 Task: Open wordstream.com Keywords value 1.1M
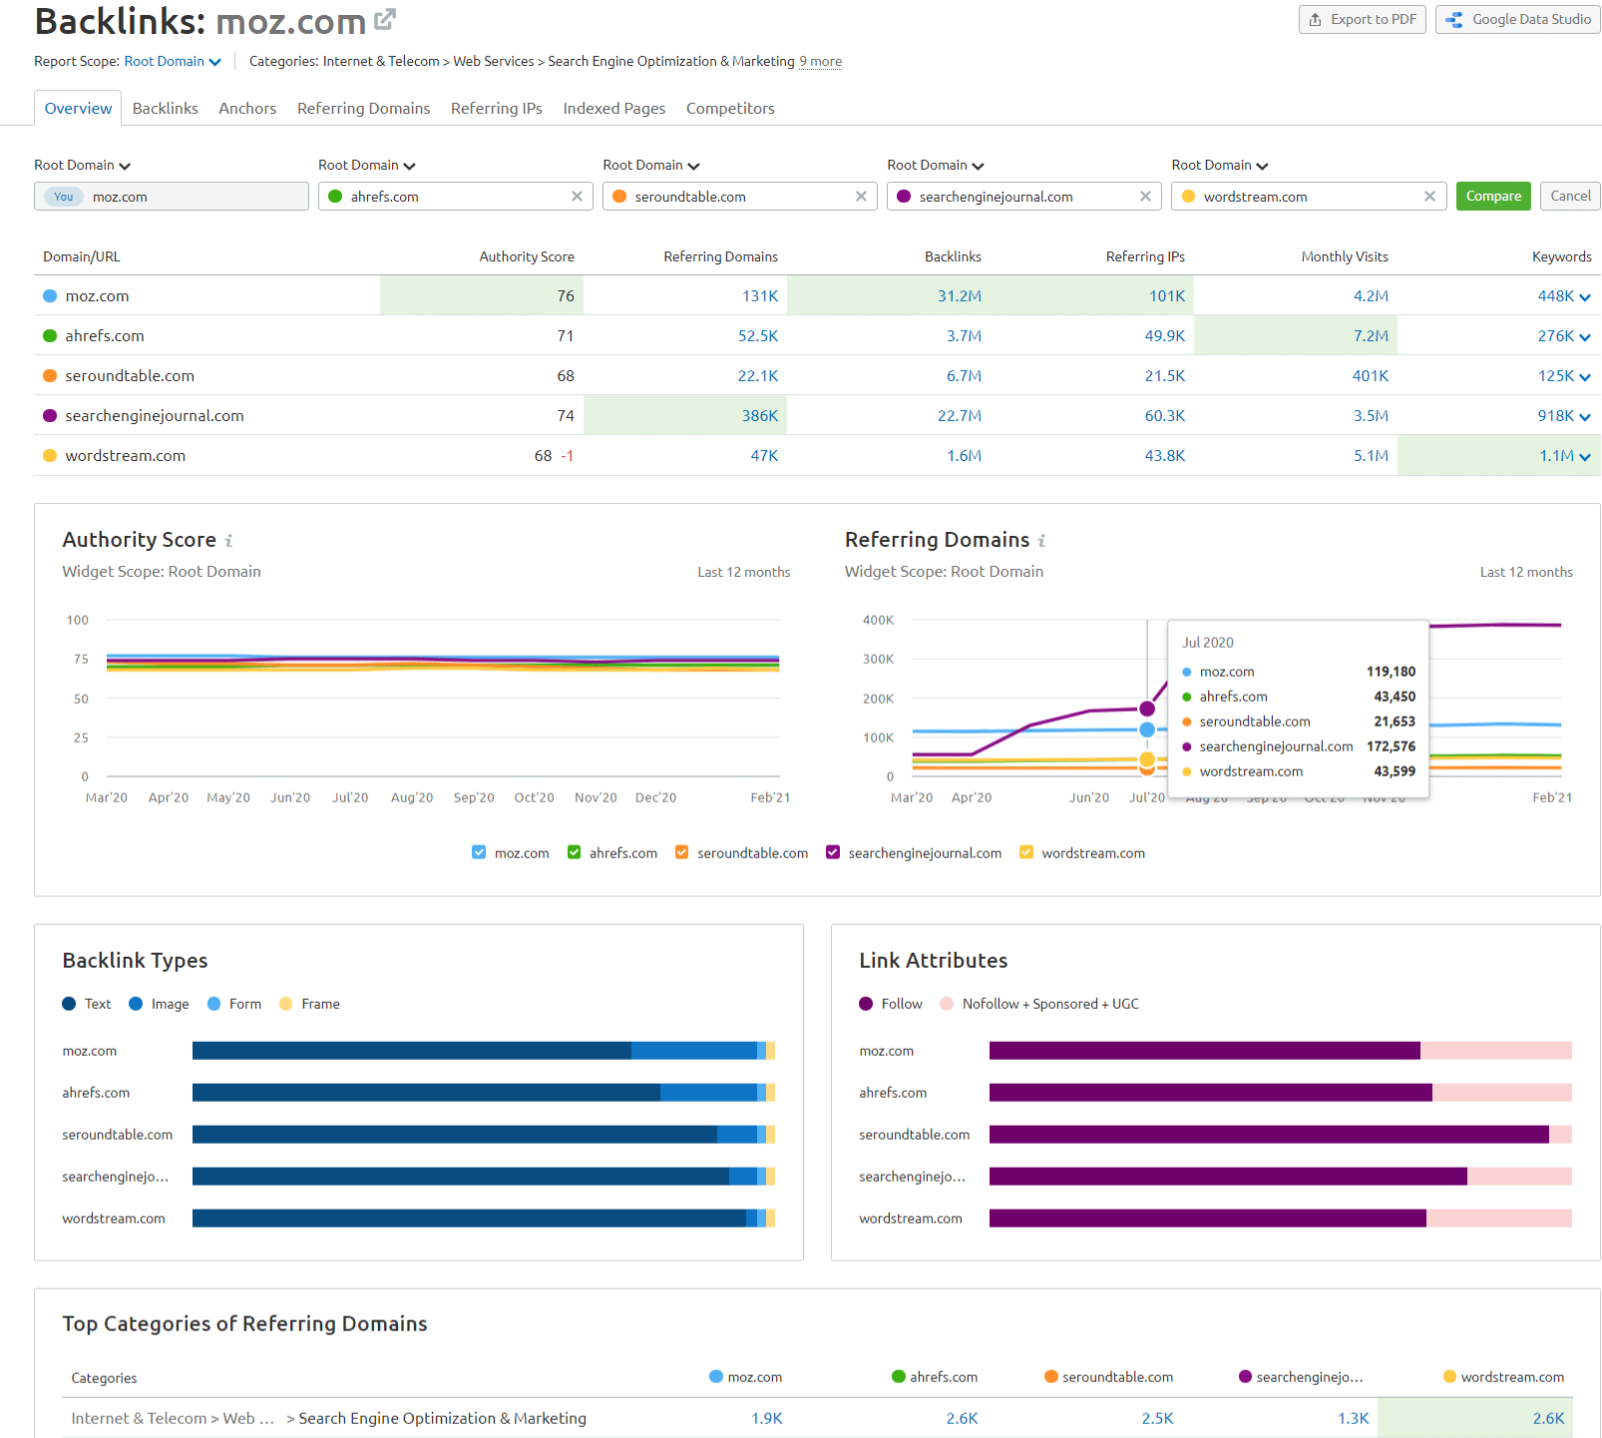pyautogui.click(x=1556, y=456)
